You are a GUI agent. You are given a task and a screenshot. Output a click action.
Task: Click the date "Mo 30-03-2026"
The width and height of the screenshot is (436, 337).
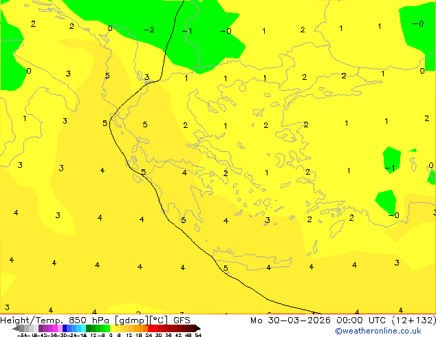coord(290,320)
